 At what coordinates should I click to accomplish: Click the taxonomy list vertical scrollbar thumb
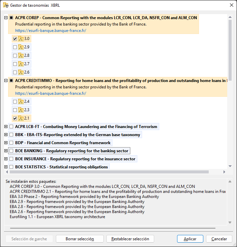pyautogui.click(x=230, y=50)
